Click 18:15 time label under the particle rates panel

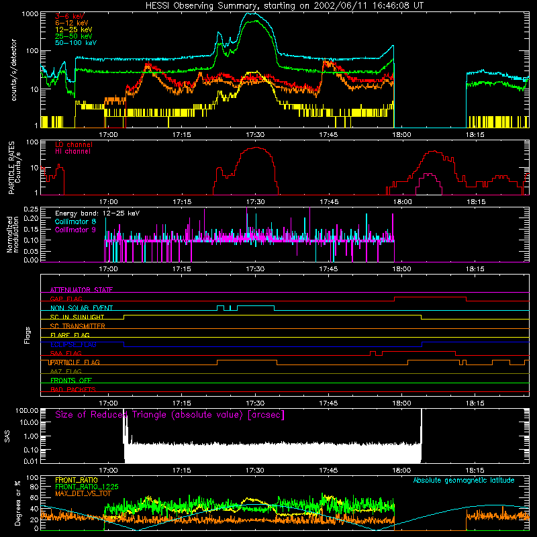pos(476,202)
